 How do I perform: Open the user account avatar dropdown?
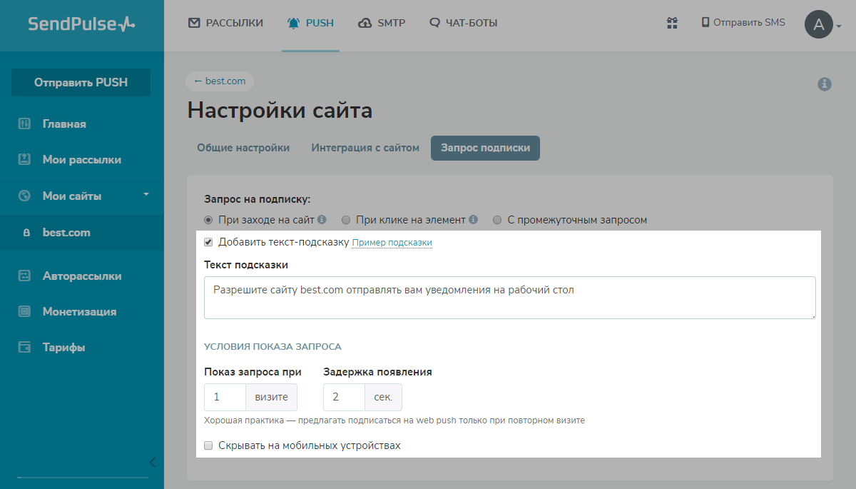pyautogui.click(x=819, y=25)
